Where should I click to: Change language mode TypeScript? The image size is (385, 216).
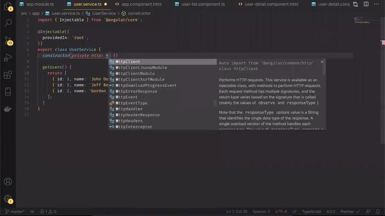pos(312,212)
